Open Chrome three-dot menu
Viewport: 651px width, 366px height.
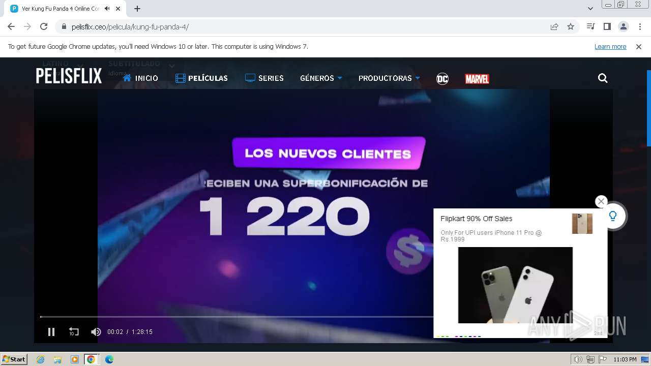tap(640, 26)
